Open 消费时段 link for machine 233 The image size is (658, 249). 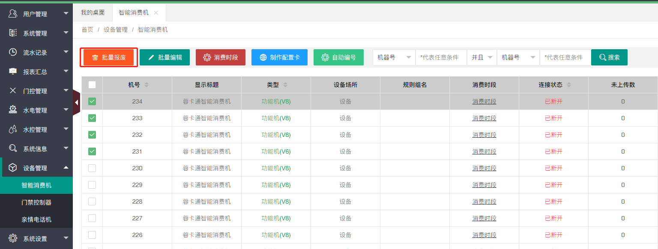click(x=484, y=118)
